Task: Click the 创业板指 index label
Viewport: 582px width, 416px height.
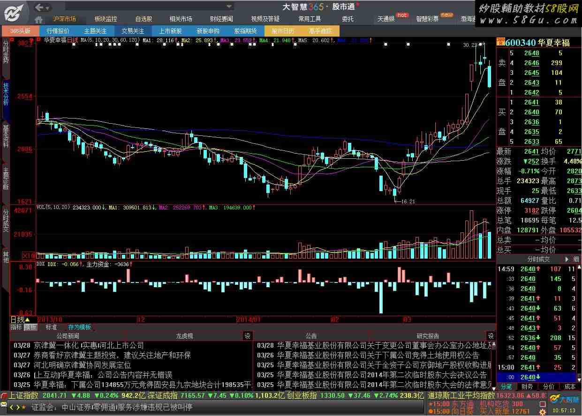Action: [302, 395]
